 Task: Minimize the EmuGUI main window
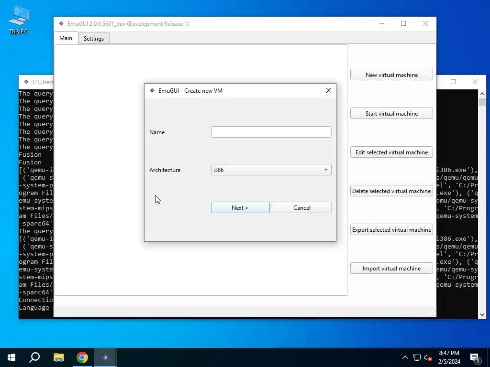381,24
